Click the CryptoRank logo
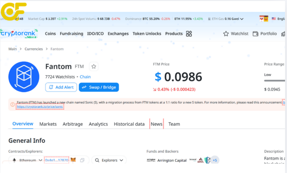 tap(19, 34)
